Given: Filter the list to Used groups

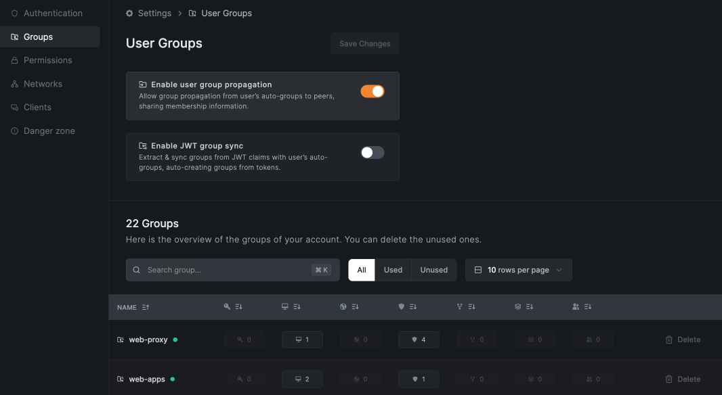Looking at the screenshot, I should click(393, 270).
